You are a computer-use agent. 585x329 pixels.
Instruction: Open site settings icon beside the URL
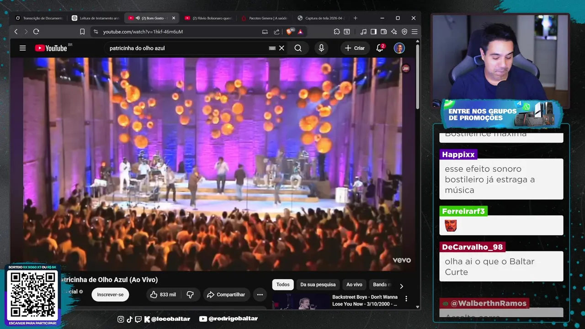point(96,32)
